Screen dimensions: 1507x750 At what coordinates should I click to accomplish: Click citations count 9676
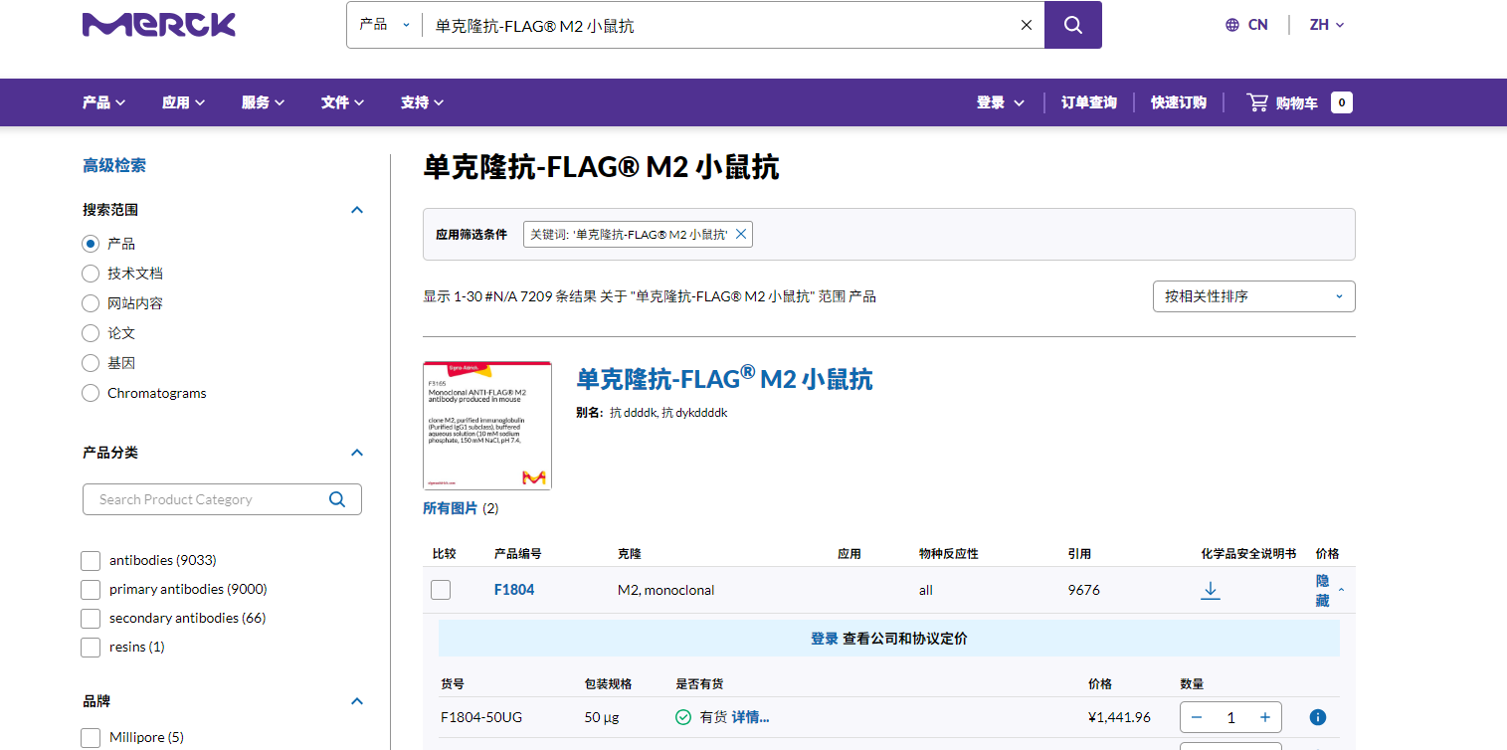pyautogui.click(x=1084, y=590)
